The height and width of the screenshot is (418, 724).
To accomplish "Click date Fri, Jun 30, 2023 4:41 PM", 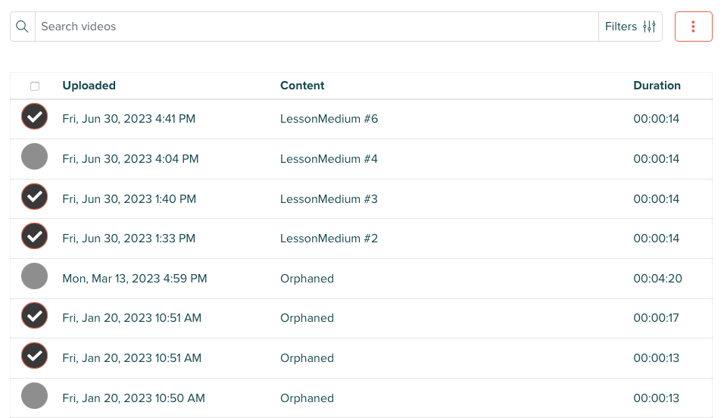I will click(129, 119).
